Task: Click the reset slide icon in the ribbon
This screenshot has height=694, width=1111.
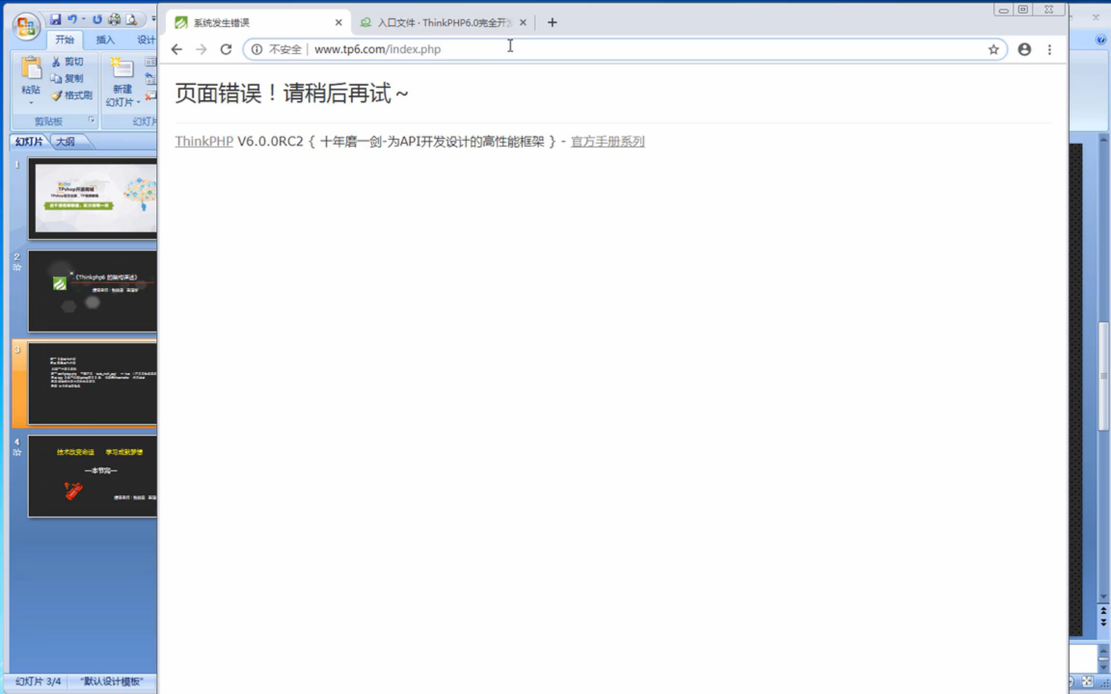Action: (151, 79)
